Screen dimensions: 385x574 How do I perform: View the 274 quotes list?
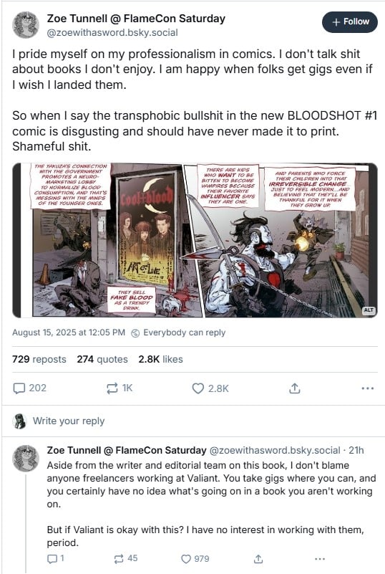click(102, 359)
